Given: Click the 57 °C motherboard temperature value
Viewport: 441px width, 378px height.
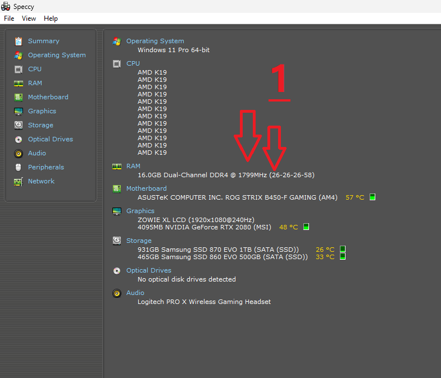Looking at the screenshot, I should [354, 198].
